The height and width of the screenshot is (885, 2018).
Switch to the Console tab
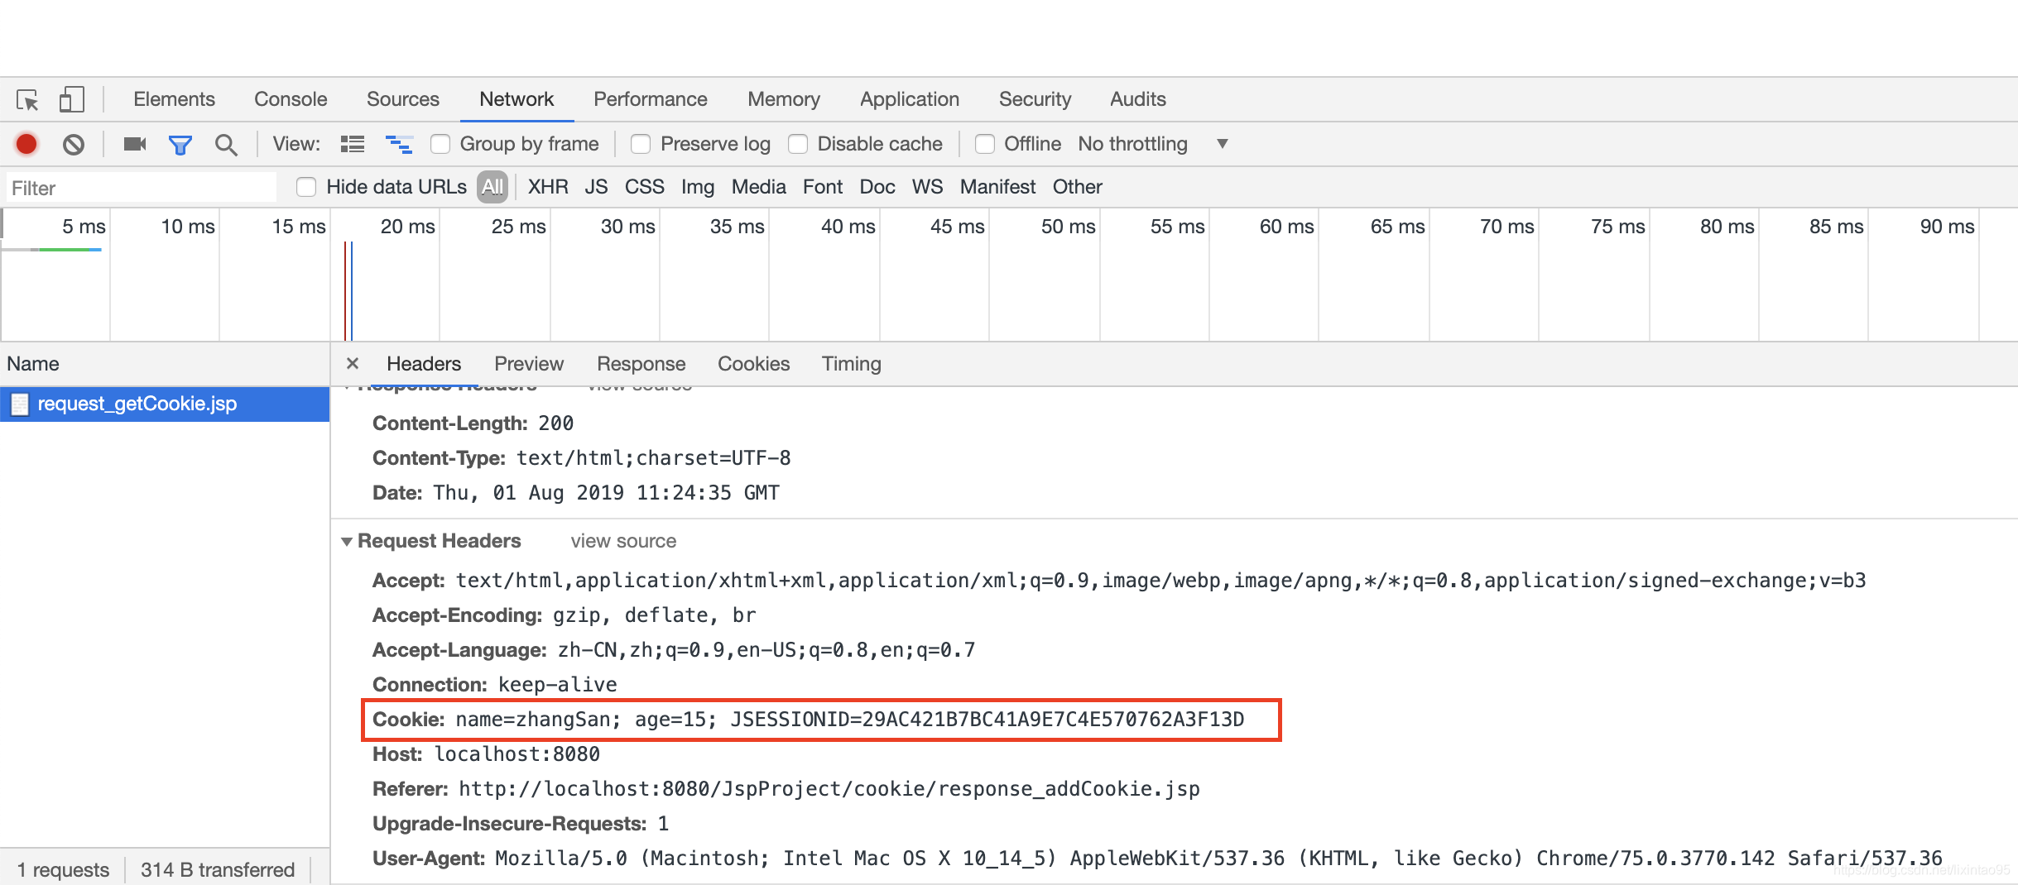pyautogui.click(x=291, y=99)
